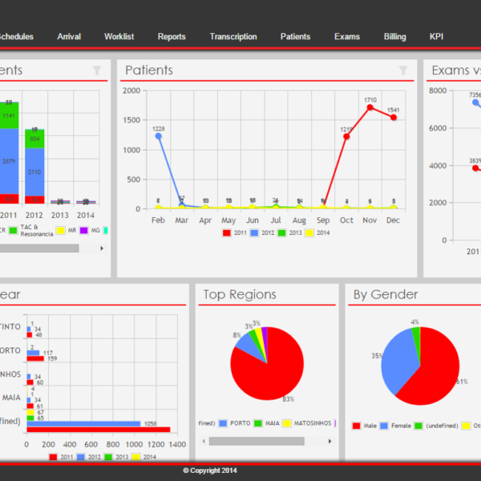Viewport: 481px width, 481px height.
Task: Click right arrow of Top Regions legend scrollbar
Action: pos(329,441)
